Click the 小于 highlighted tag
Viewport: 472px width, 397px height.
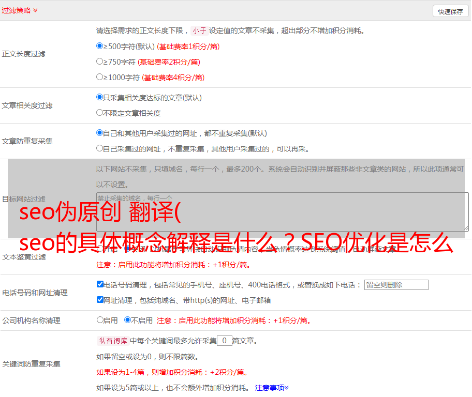199,30
